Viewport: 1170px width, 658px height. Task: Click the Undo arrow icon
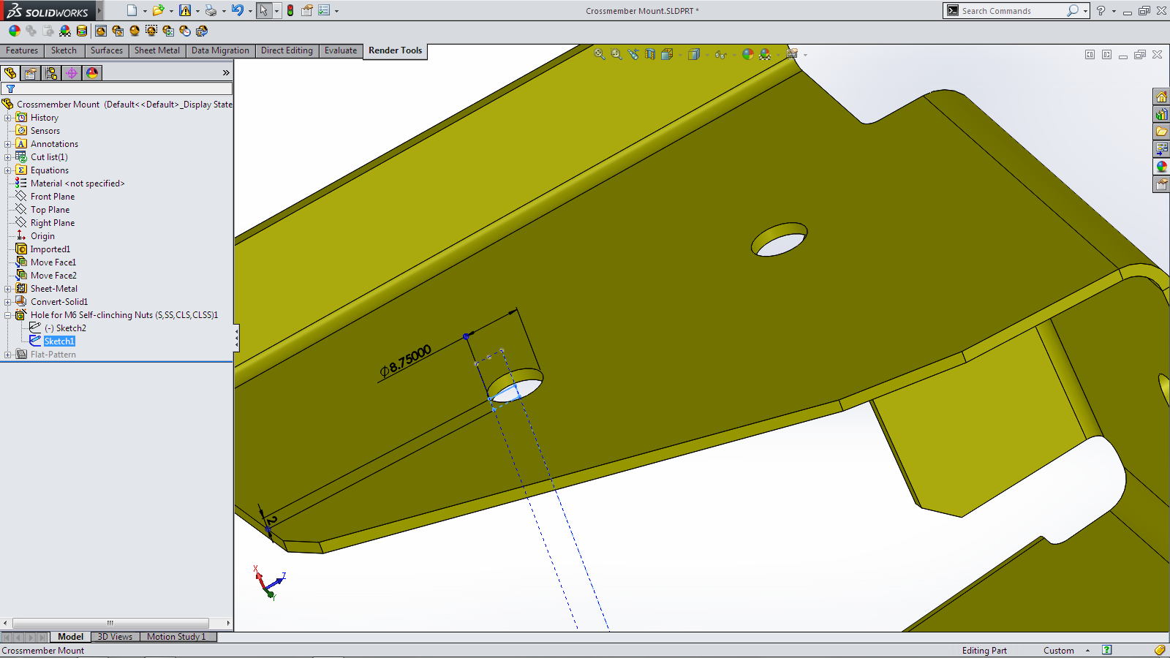pyautogui.click(x=237, y=10)
